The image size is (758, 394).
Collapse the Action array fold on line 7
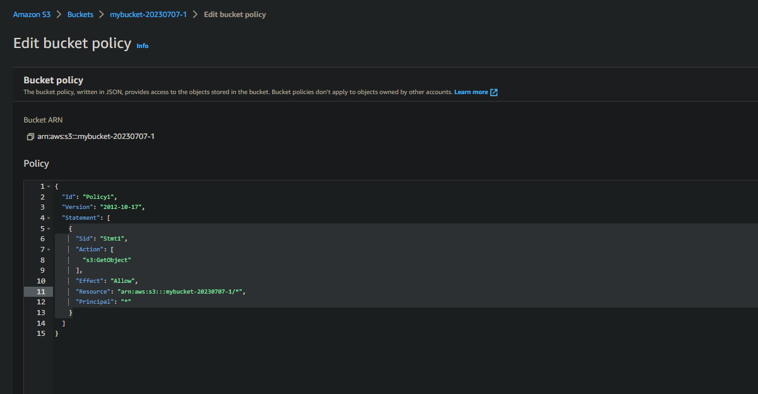pos(48,249)
